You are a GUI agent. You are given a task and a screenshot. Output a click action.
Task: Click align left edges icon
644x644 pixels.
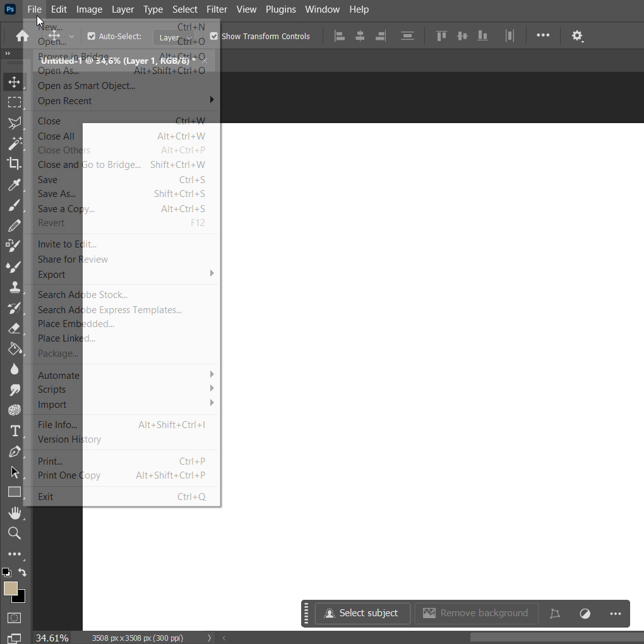tap(339, 36)
